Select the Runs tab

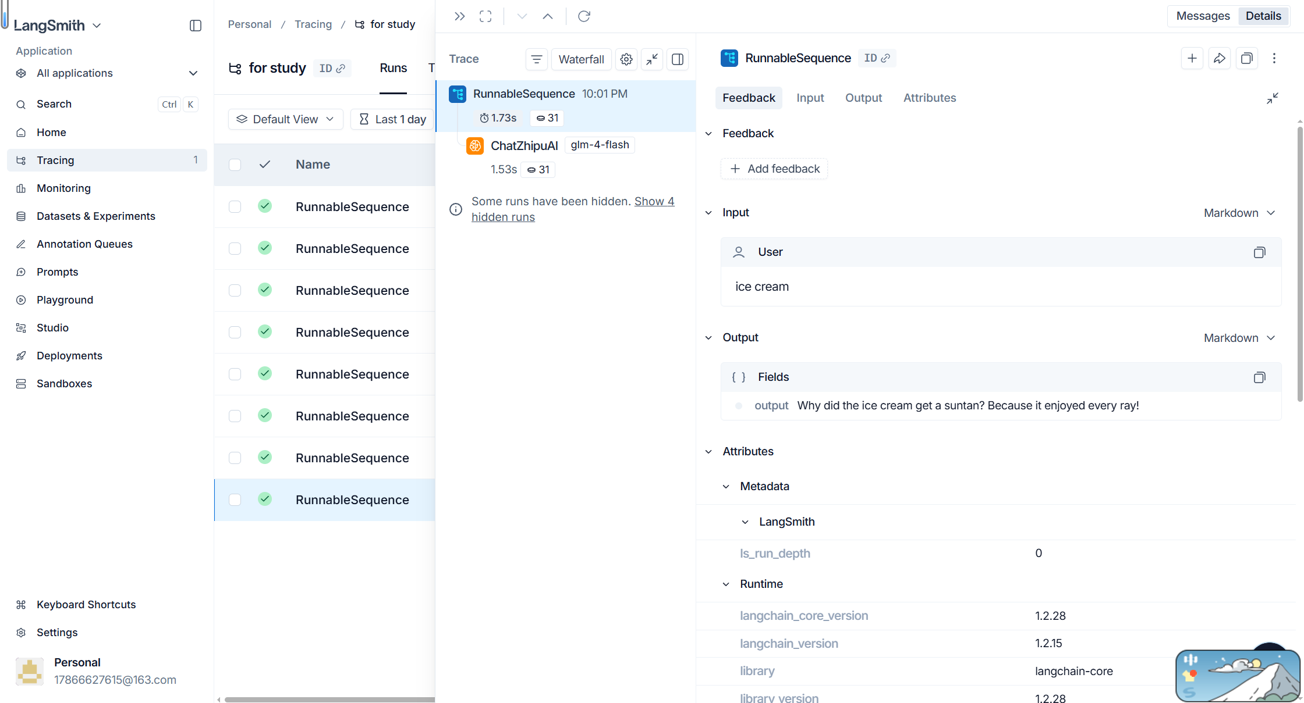(394, 69)
